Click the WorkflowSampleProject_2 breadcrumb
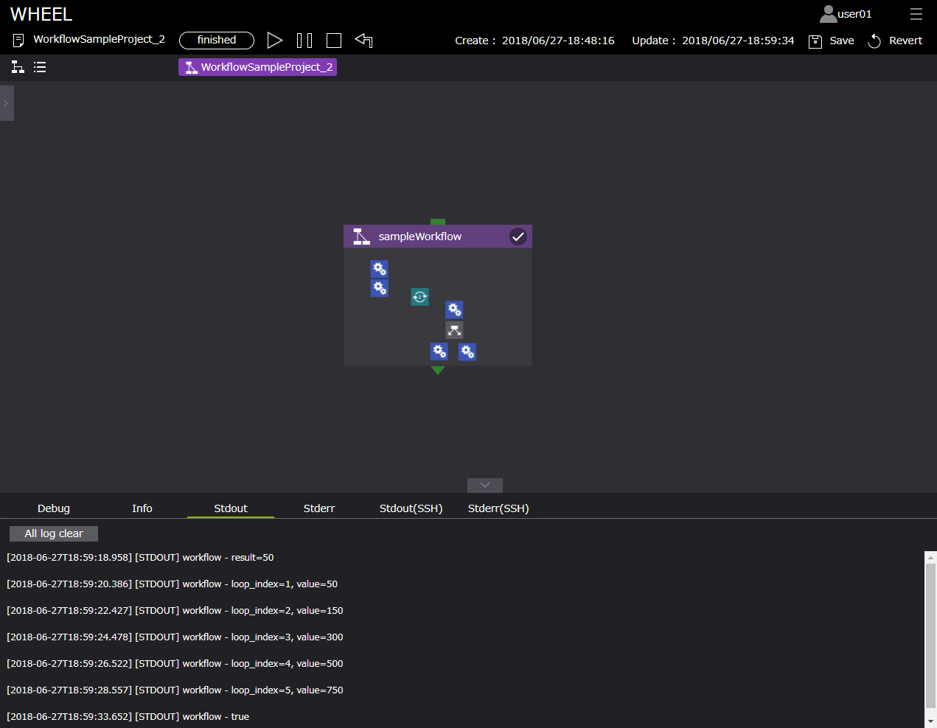Screen dimensions: 937x728 click(x=258, y=67)
